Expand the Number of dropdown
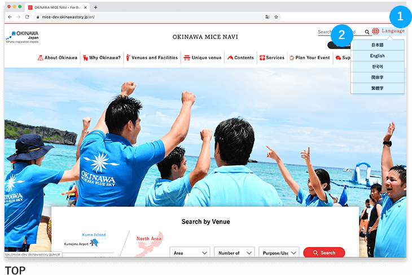 click(x=234, y=253)
